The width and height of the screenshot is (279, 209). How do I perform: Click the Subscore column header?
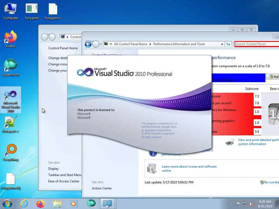coord(252,89)
